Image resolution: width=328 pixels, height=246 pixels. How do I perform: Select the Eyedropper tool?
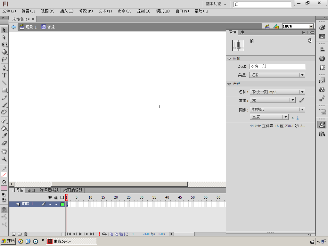4,135
